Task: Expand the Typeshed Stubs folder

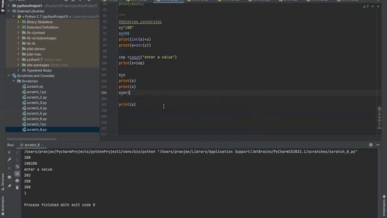Action: (x=18, y=70)
